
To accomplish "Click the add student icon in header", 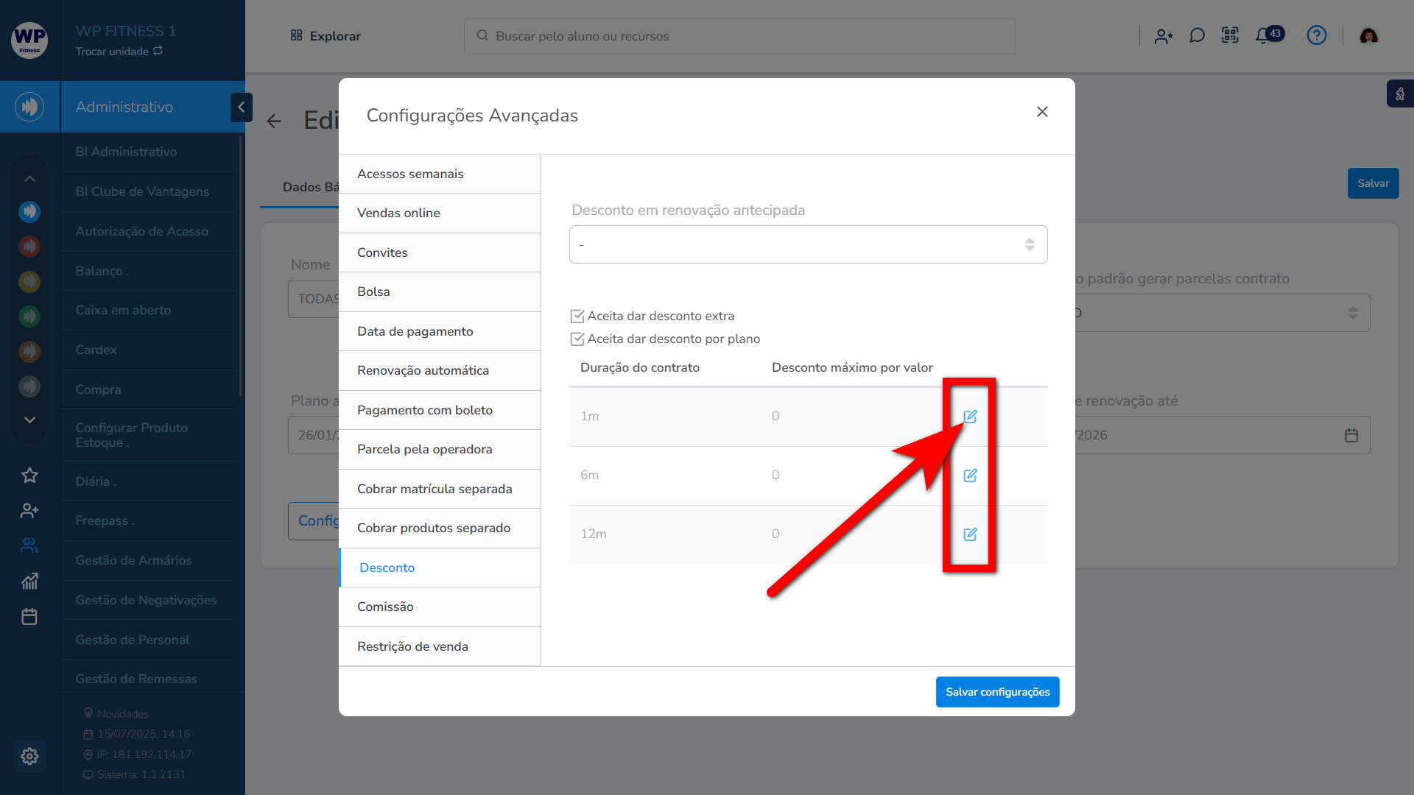I will point(1164,35).
